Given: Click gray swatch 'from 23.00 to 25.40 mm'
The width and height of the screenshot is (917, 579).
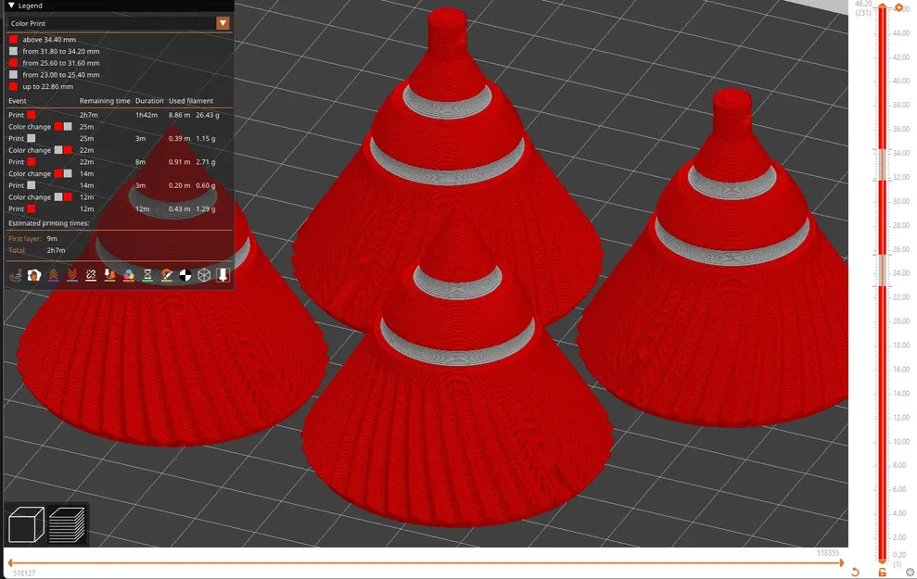Looking at the screenshot, I should (x=14, y=74).
